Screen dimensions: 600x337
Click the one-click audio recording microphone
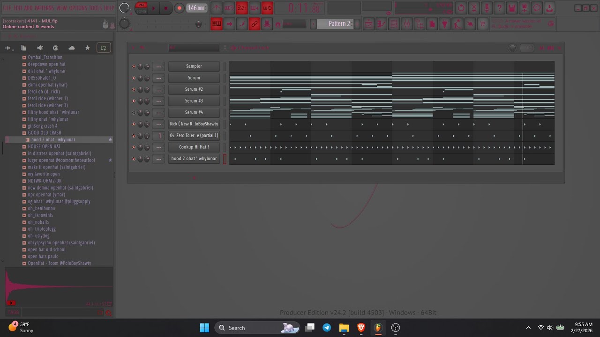[487, 8]
